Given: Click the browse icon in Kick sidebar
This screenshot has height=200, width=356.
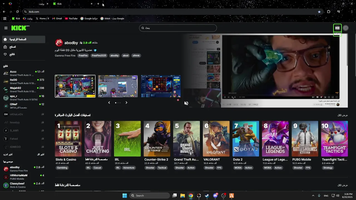Looking at the screenshot, I should [5, 47].
